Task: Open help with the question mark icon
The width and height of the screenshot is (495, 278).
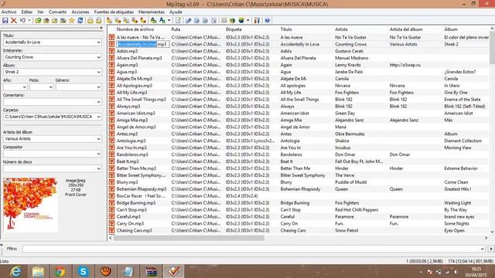Action: pos(268,21)
